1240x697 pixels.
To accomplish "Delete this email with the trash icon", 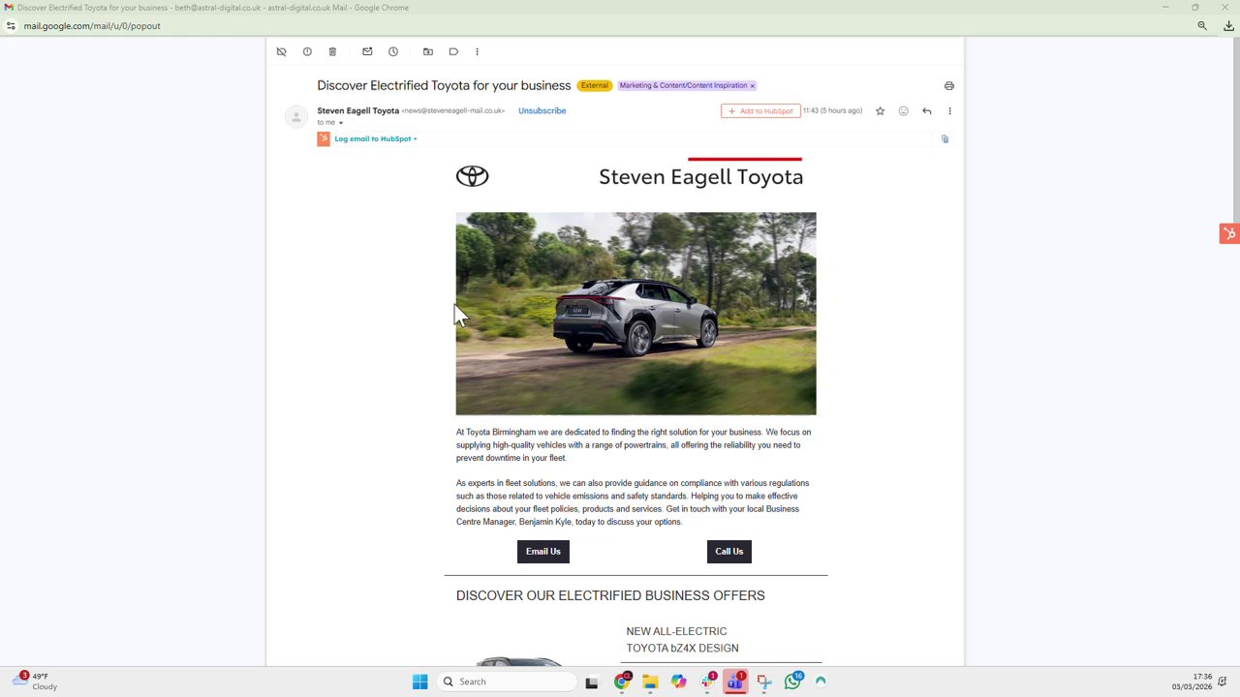I will pyautogui.click(x=332, y=51).
